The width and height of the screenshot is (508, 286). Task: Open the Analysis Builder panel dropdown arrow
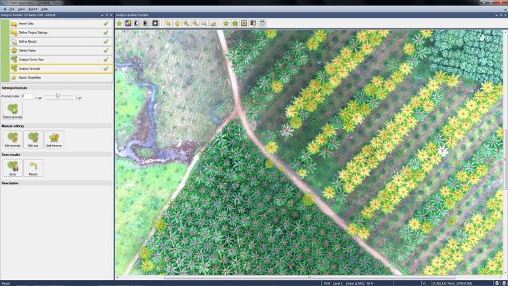[102, 14]
